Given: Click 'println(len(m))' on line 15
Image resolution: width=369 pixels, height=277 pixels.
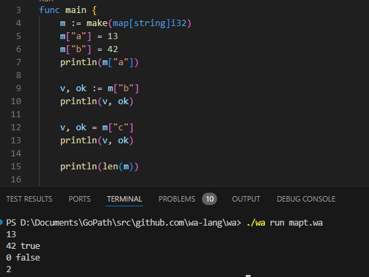Looking at the screenshot, I should point(99,167).
